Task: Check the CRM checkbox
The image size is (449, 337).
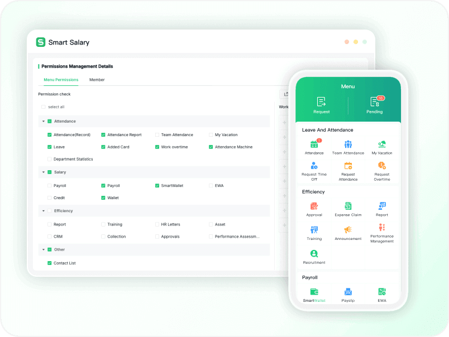Action: click(x=49, y=237)
